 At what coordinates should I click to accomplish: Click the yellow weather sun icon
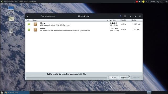[143, 2]
